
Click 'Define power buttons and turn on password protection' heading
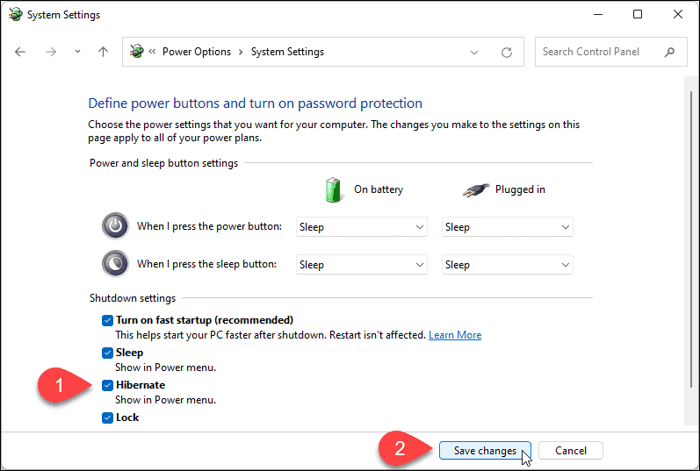(x=255, y=103)
